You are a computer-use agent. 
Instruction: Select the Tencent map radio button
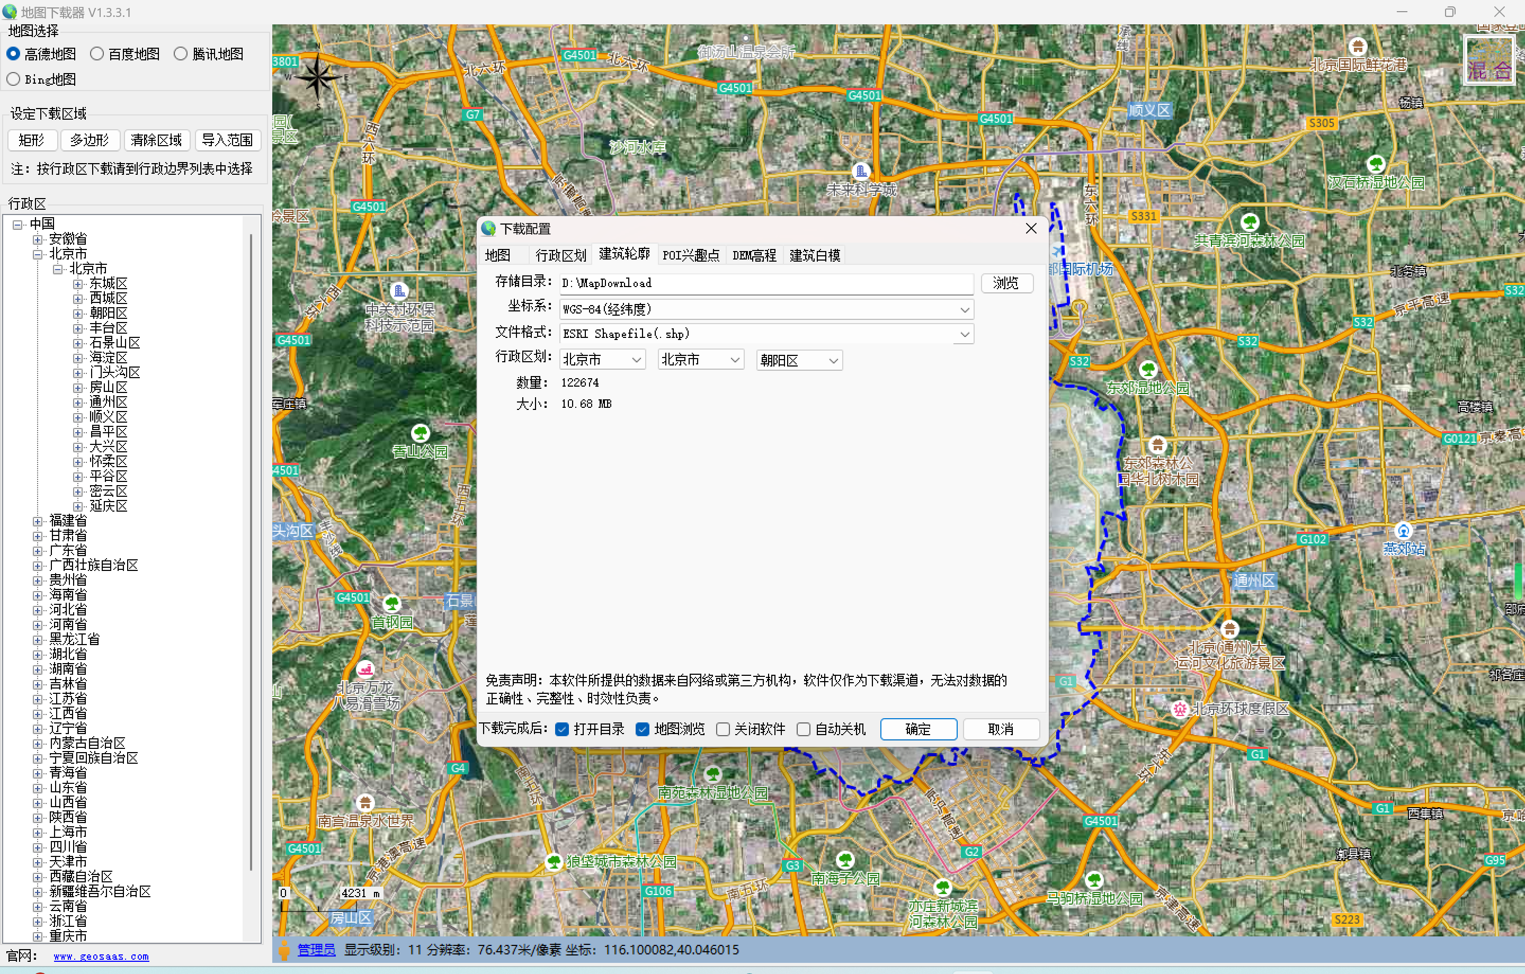(x=181, y=55)
